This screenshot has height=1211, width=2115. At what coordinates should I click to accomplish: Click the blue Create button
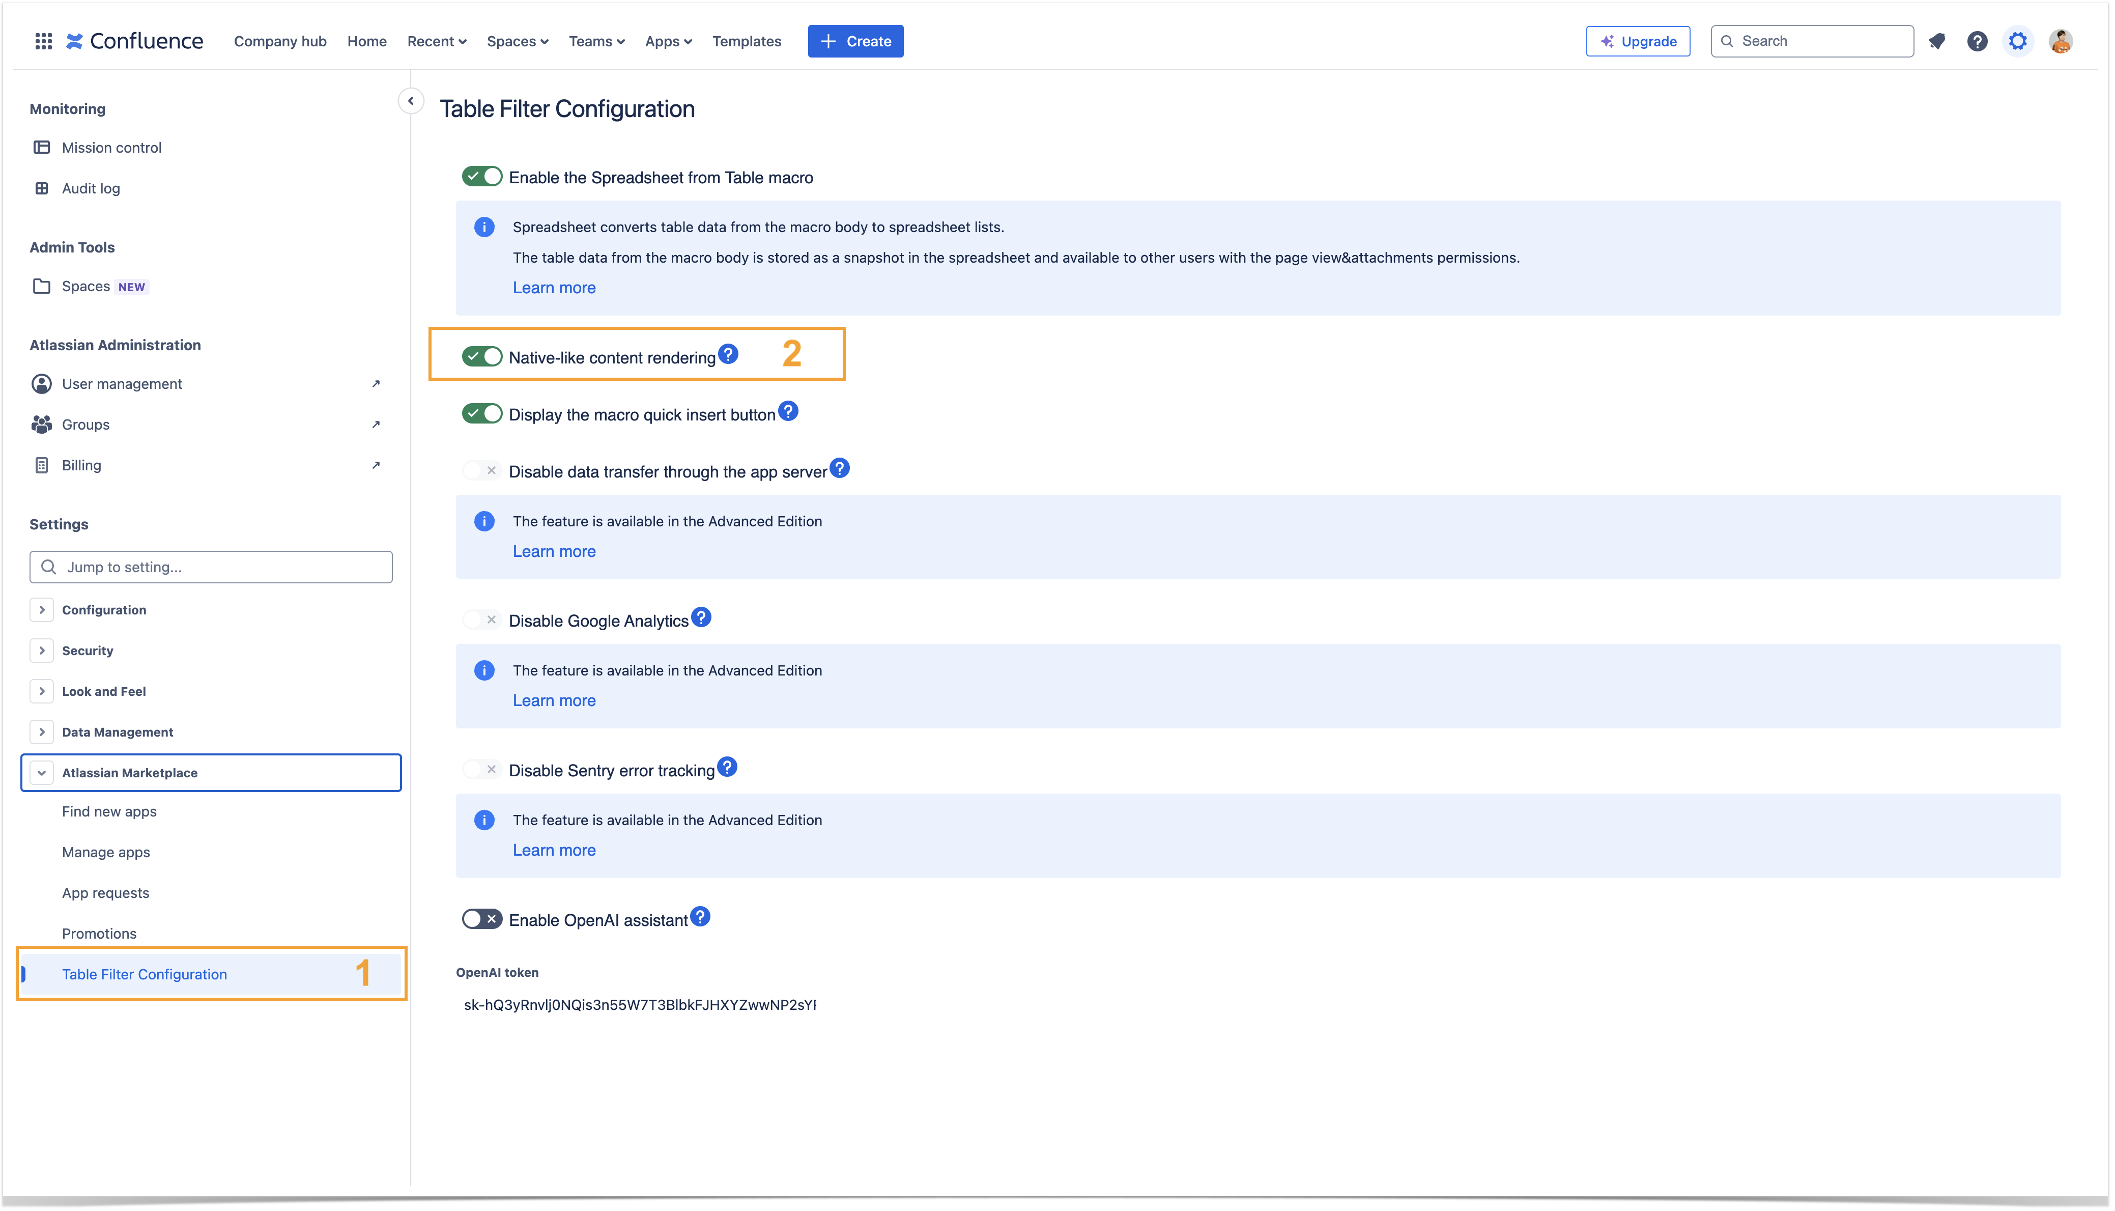coord(854,41)
